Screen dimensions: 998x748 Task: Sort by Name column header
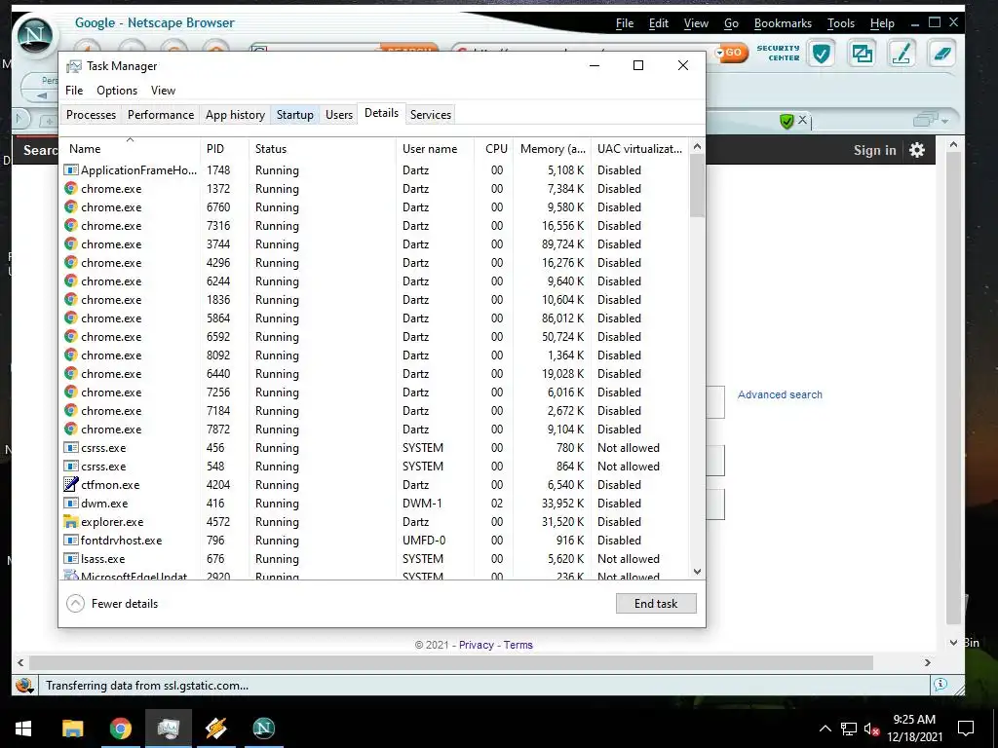point(131,148)
